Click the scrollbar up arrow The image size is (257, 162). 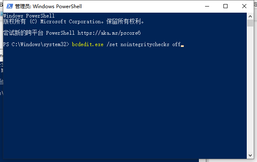pos(250,16)
